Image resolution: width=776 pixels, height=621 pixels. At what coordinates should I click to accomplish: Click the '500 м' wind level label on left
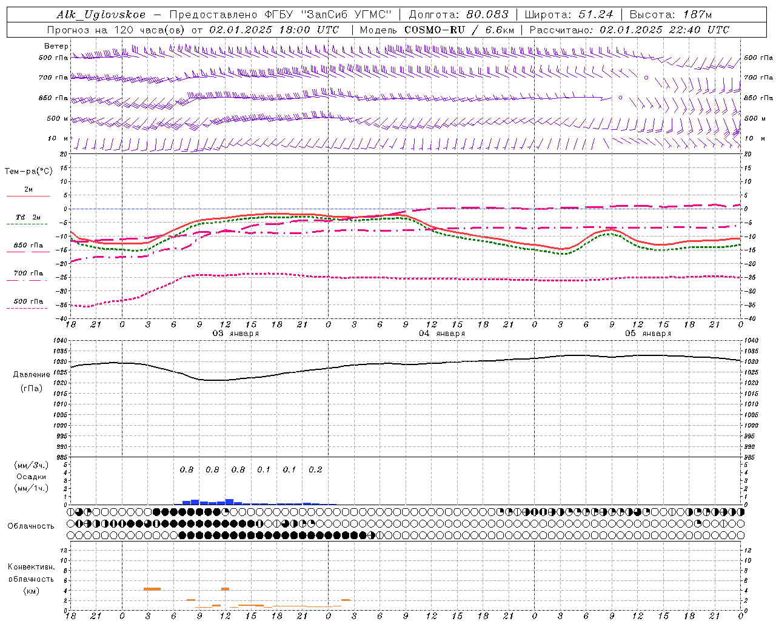58,119
